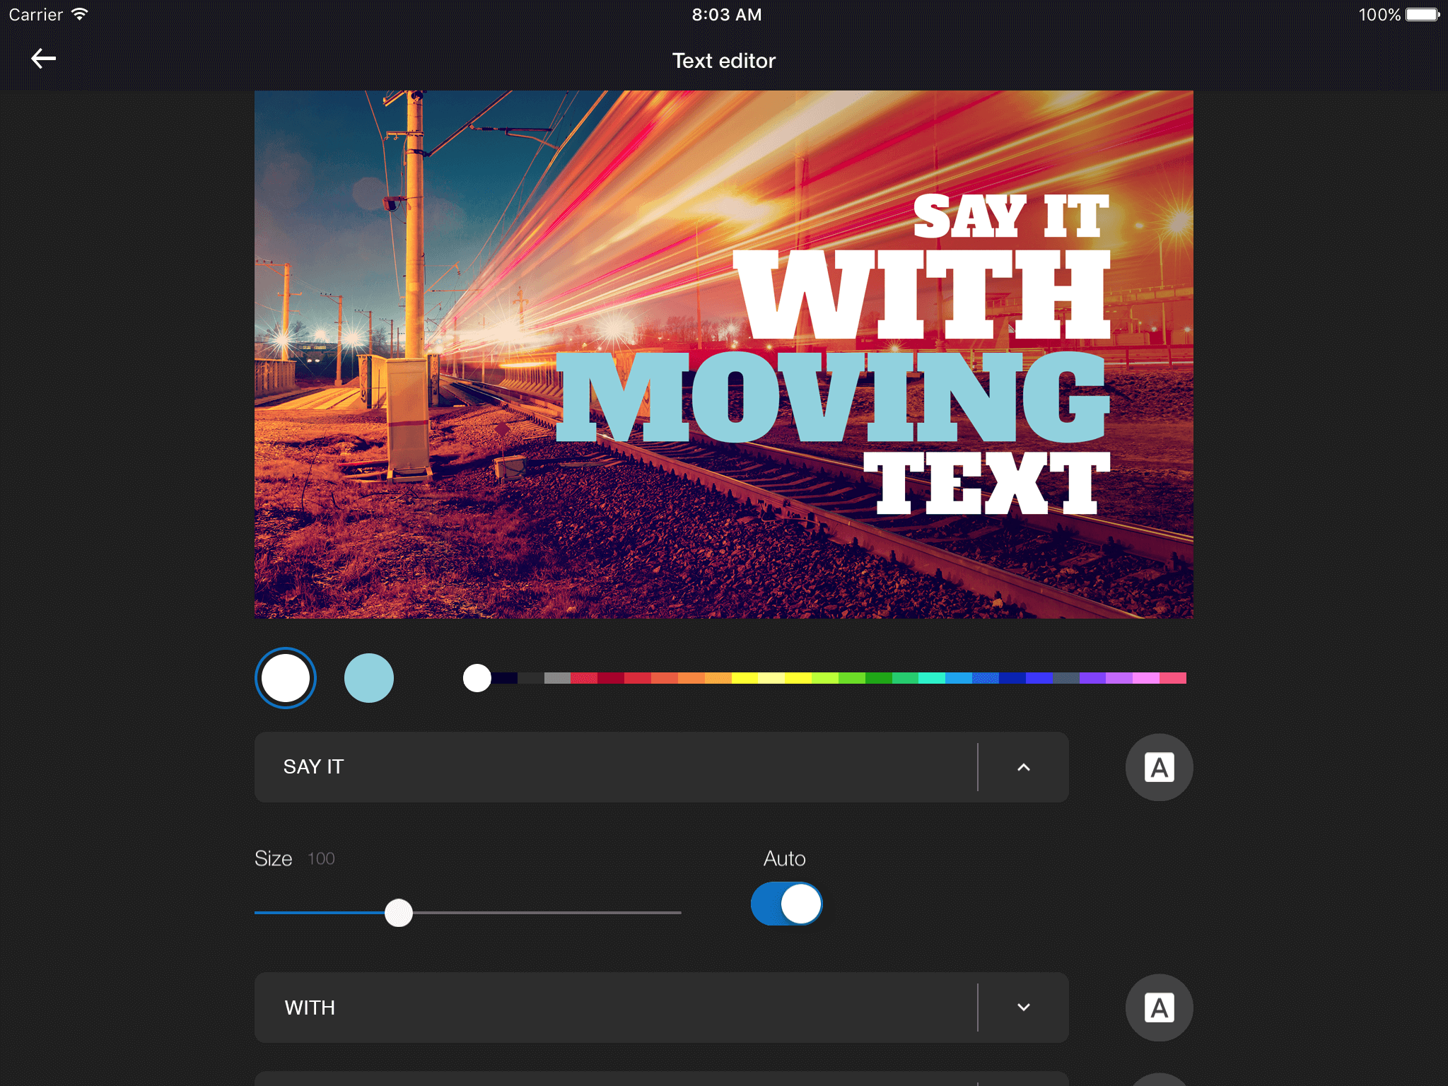Open font style for WITH line
1448x1086 pixels.
click(1159, 1008)
